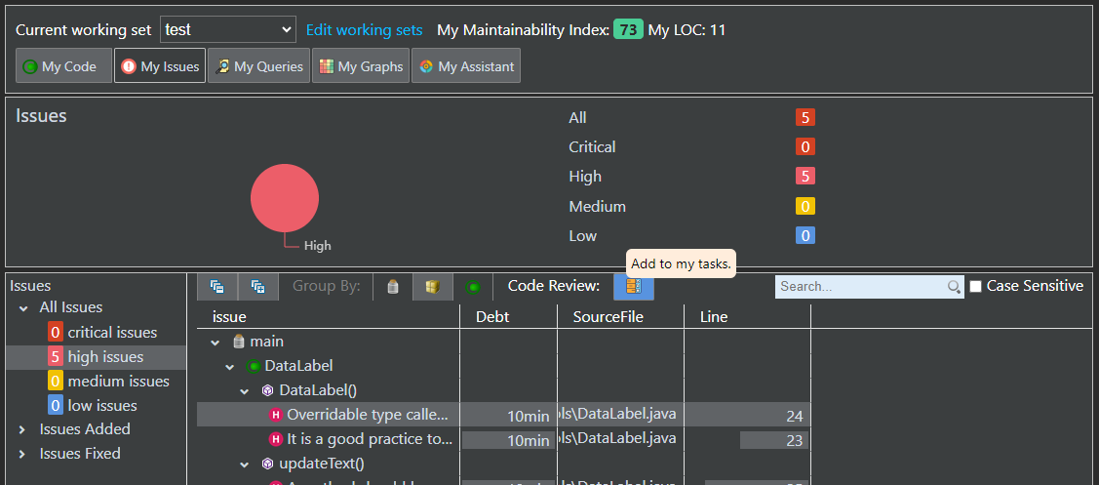Open the working set dropdown showing test

[x=227, y=30]
